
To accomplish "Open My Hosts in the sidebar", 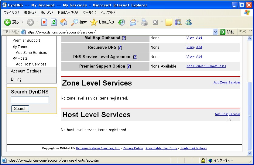I will coord(20,58).
